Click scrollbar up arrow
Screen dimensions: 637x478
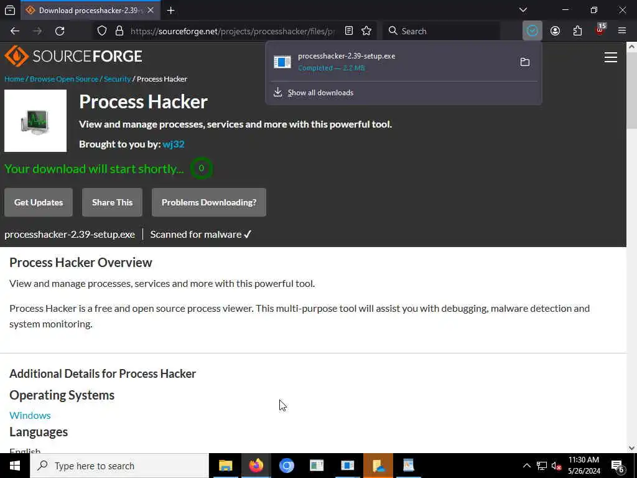pyautogui.click(x=632, y=47)
